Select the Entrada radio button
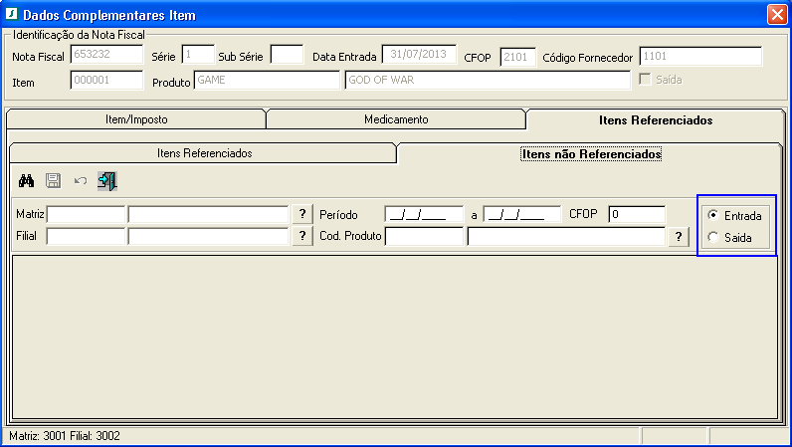This screenshot has width=792, height=447. (x=711, y=216)
